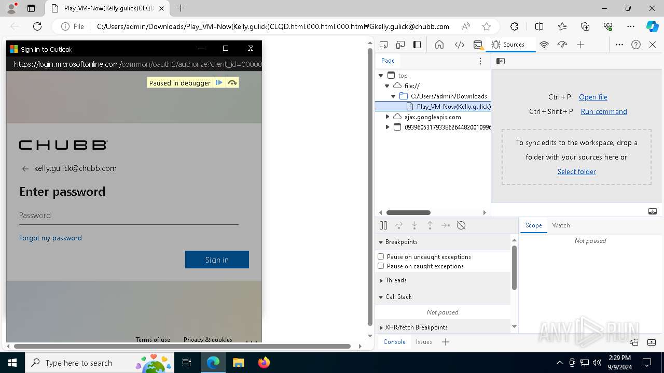Open File Explorer from the taskbar
Viewport: 664px width, 373px height.
[238, 363]
